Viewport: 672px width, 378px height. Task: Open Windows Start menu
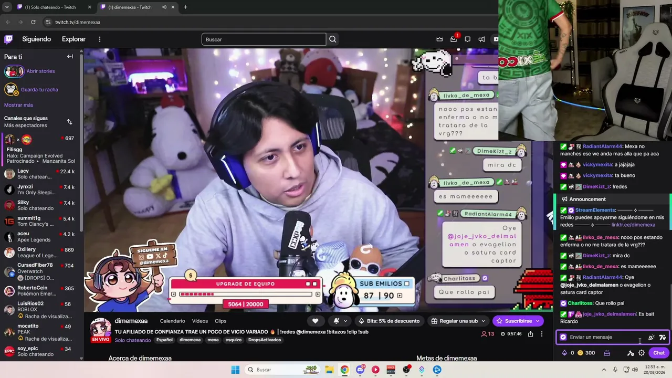pos(235,370)
